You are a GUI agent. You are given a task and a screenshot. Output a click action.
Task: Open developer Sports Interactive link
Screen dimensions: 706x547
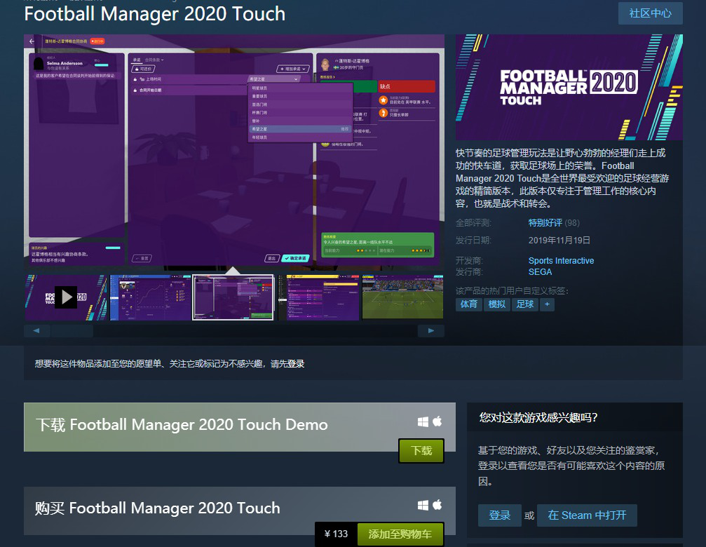pos(561,261)
